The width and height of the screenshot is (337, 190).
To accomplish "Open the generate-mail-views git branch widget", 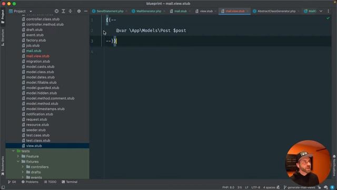I will click(300, 187).
